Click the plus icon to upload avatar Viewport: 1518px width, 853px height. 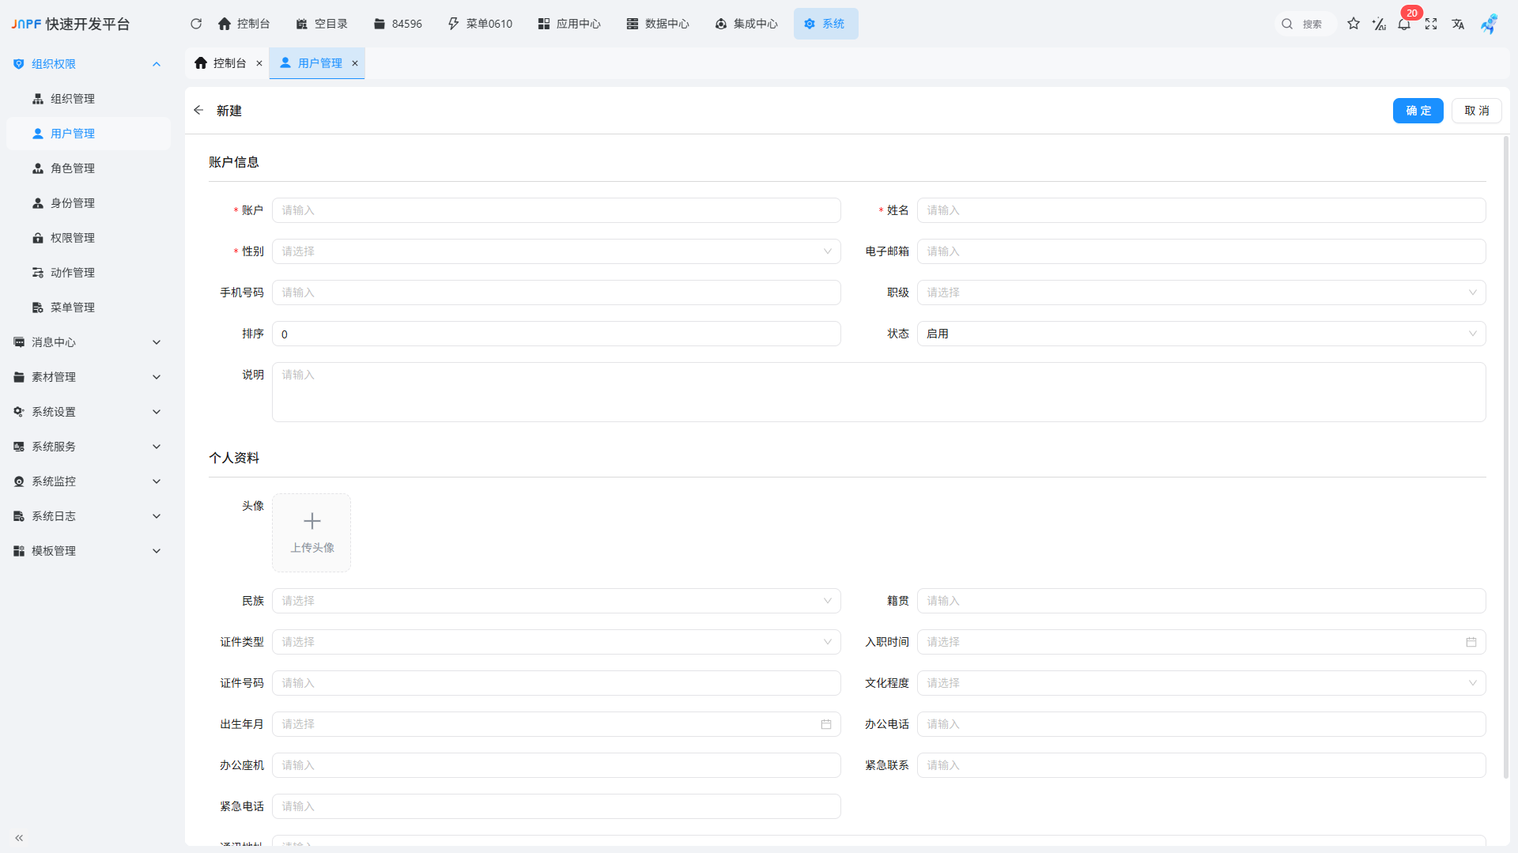312,521
